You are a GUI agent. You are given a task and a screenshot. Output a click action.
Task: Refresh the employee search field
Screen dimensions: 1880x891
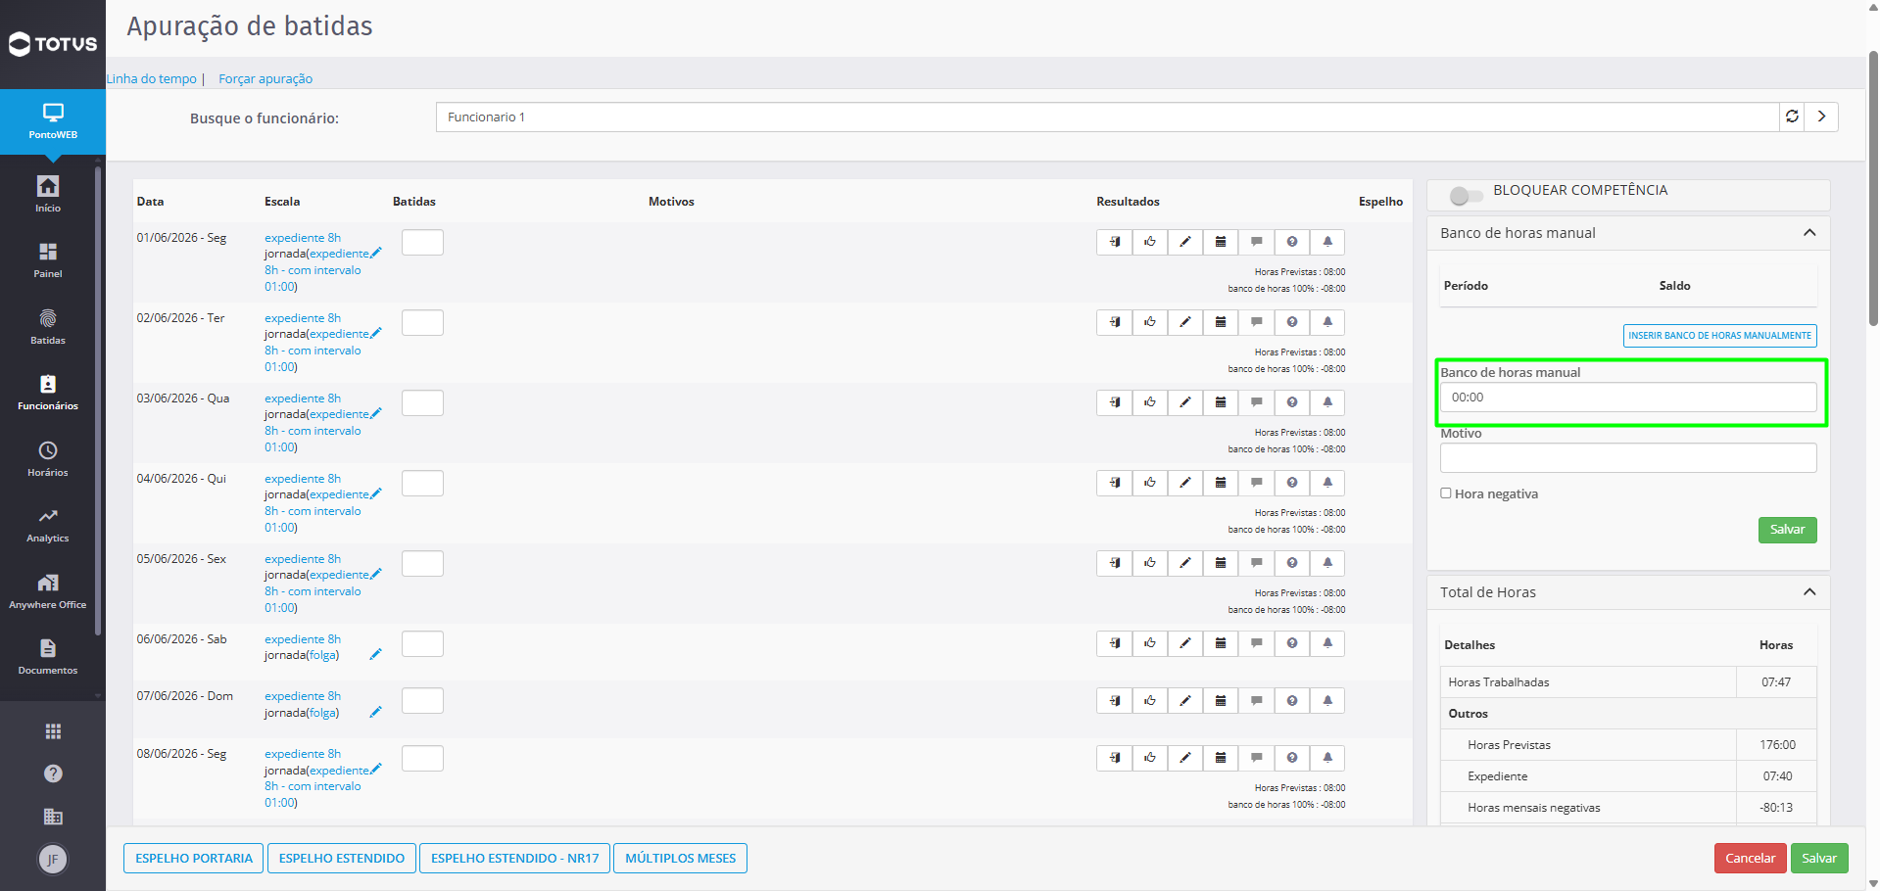pyautogui.click(x=1792, y=117)
